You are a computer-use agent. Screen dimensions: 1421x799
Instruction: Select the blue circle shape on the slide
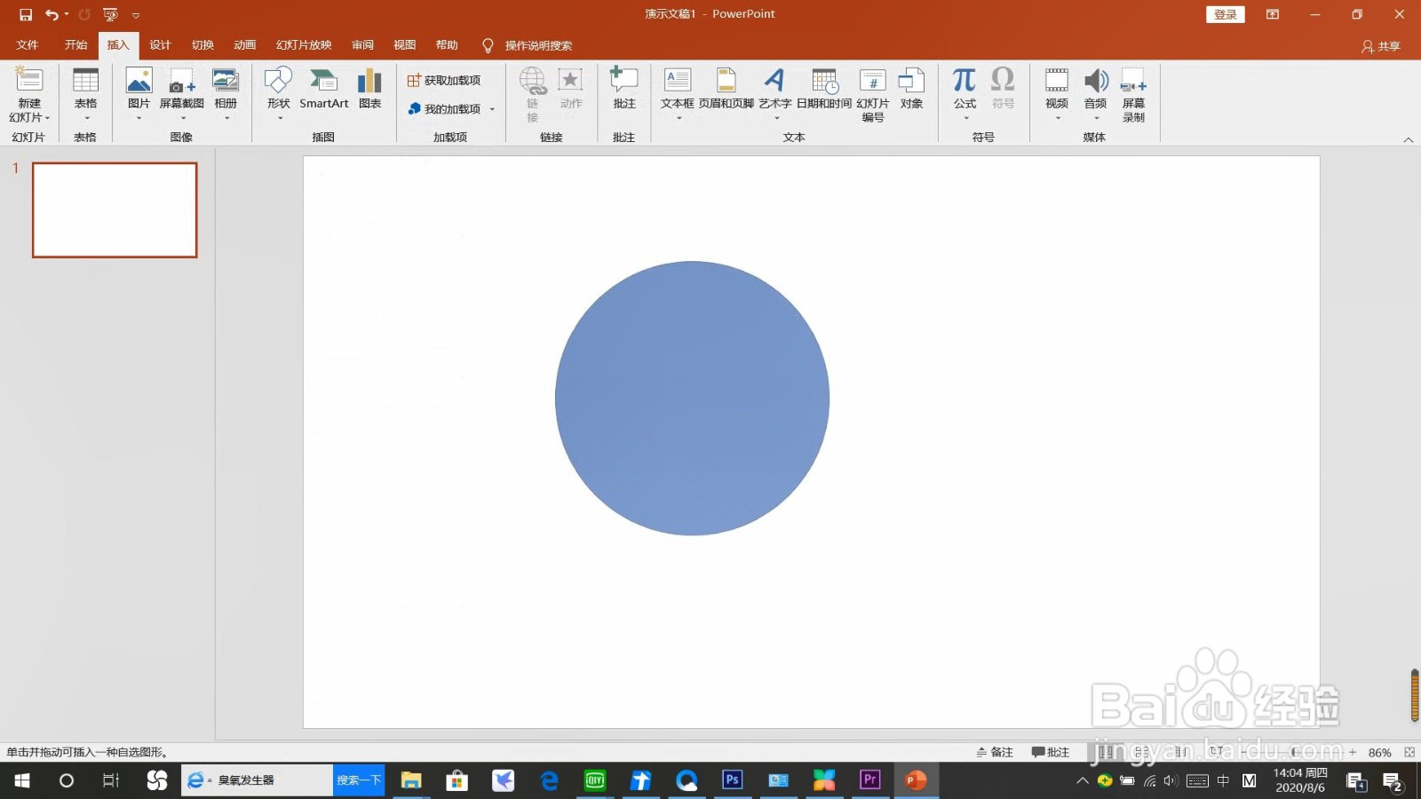click(x=692, y=398)
